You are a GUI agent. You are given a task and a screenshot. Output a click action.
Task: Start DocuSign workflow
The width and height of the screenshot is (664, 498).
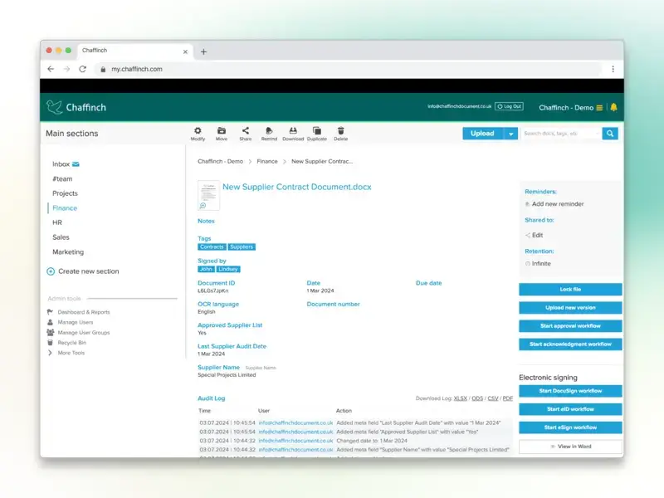[x=570, y=391]
